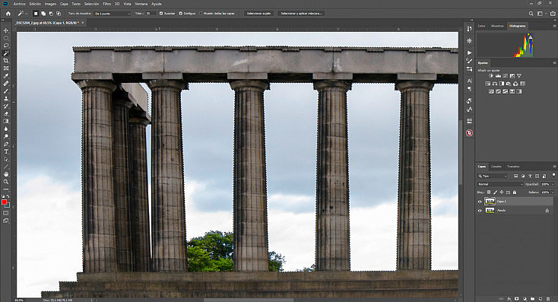The width and height of the screenshot is (558, 302).
Task: Click Tolerancia input field
Action: click(x=151, y=14)
